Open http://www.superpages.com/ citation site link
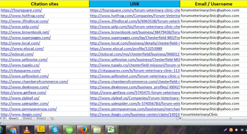The height and width of the screenshot is (134, 247). coord(26,38)
